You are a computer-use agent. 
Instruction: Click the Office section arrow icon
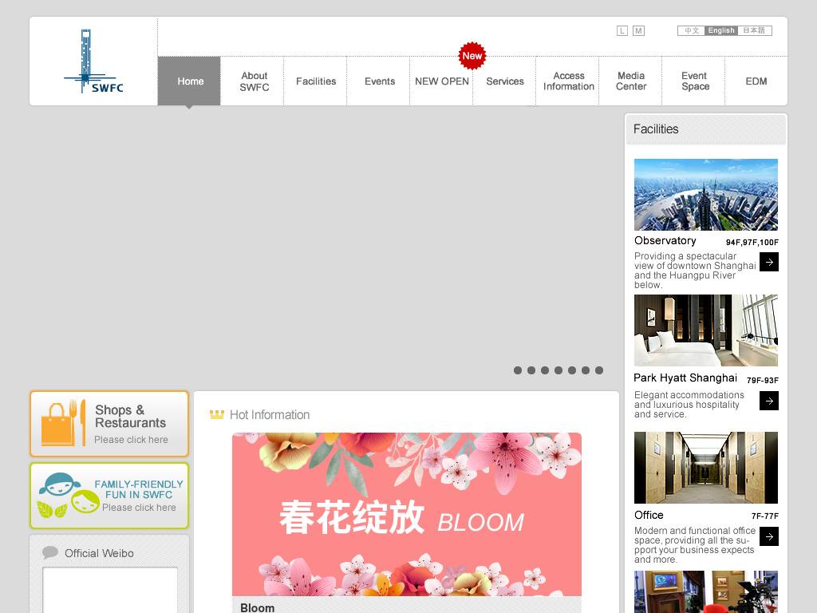[768, 536]
